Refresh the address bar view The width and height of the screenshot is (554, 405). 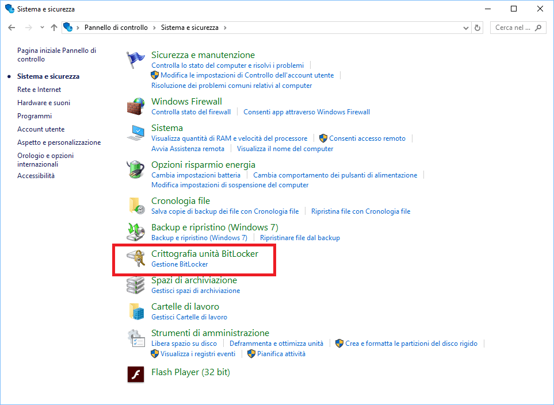(x=477, y=28)
